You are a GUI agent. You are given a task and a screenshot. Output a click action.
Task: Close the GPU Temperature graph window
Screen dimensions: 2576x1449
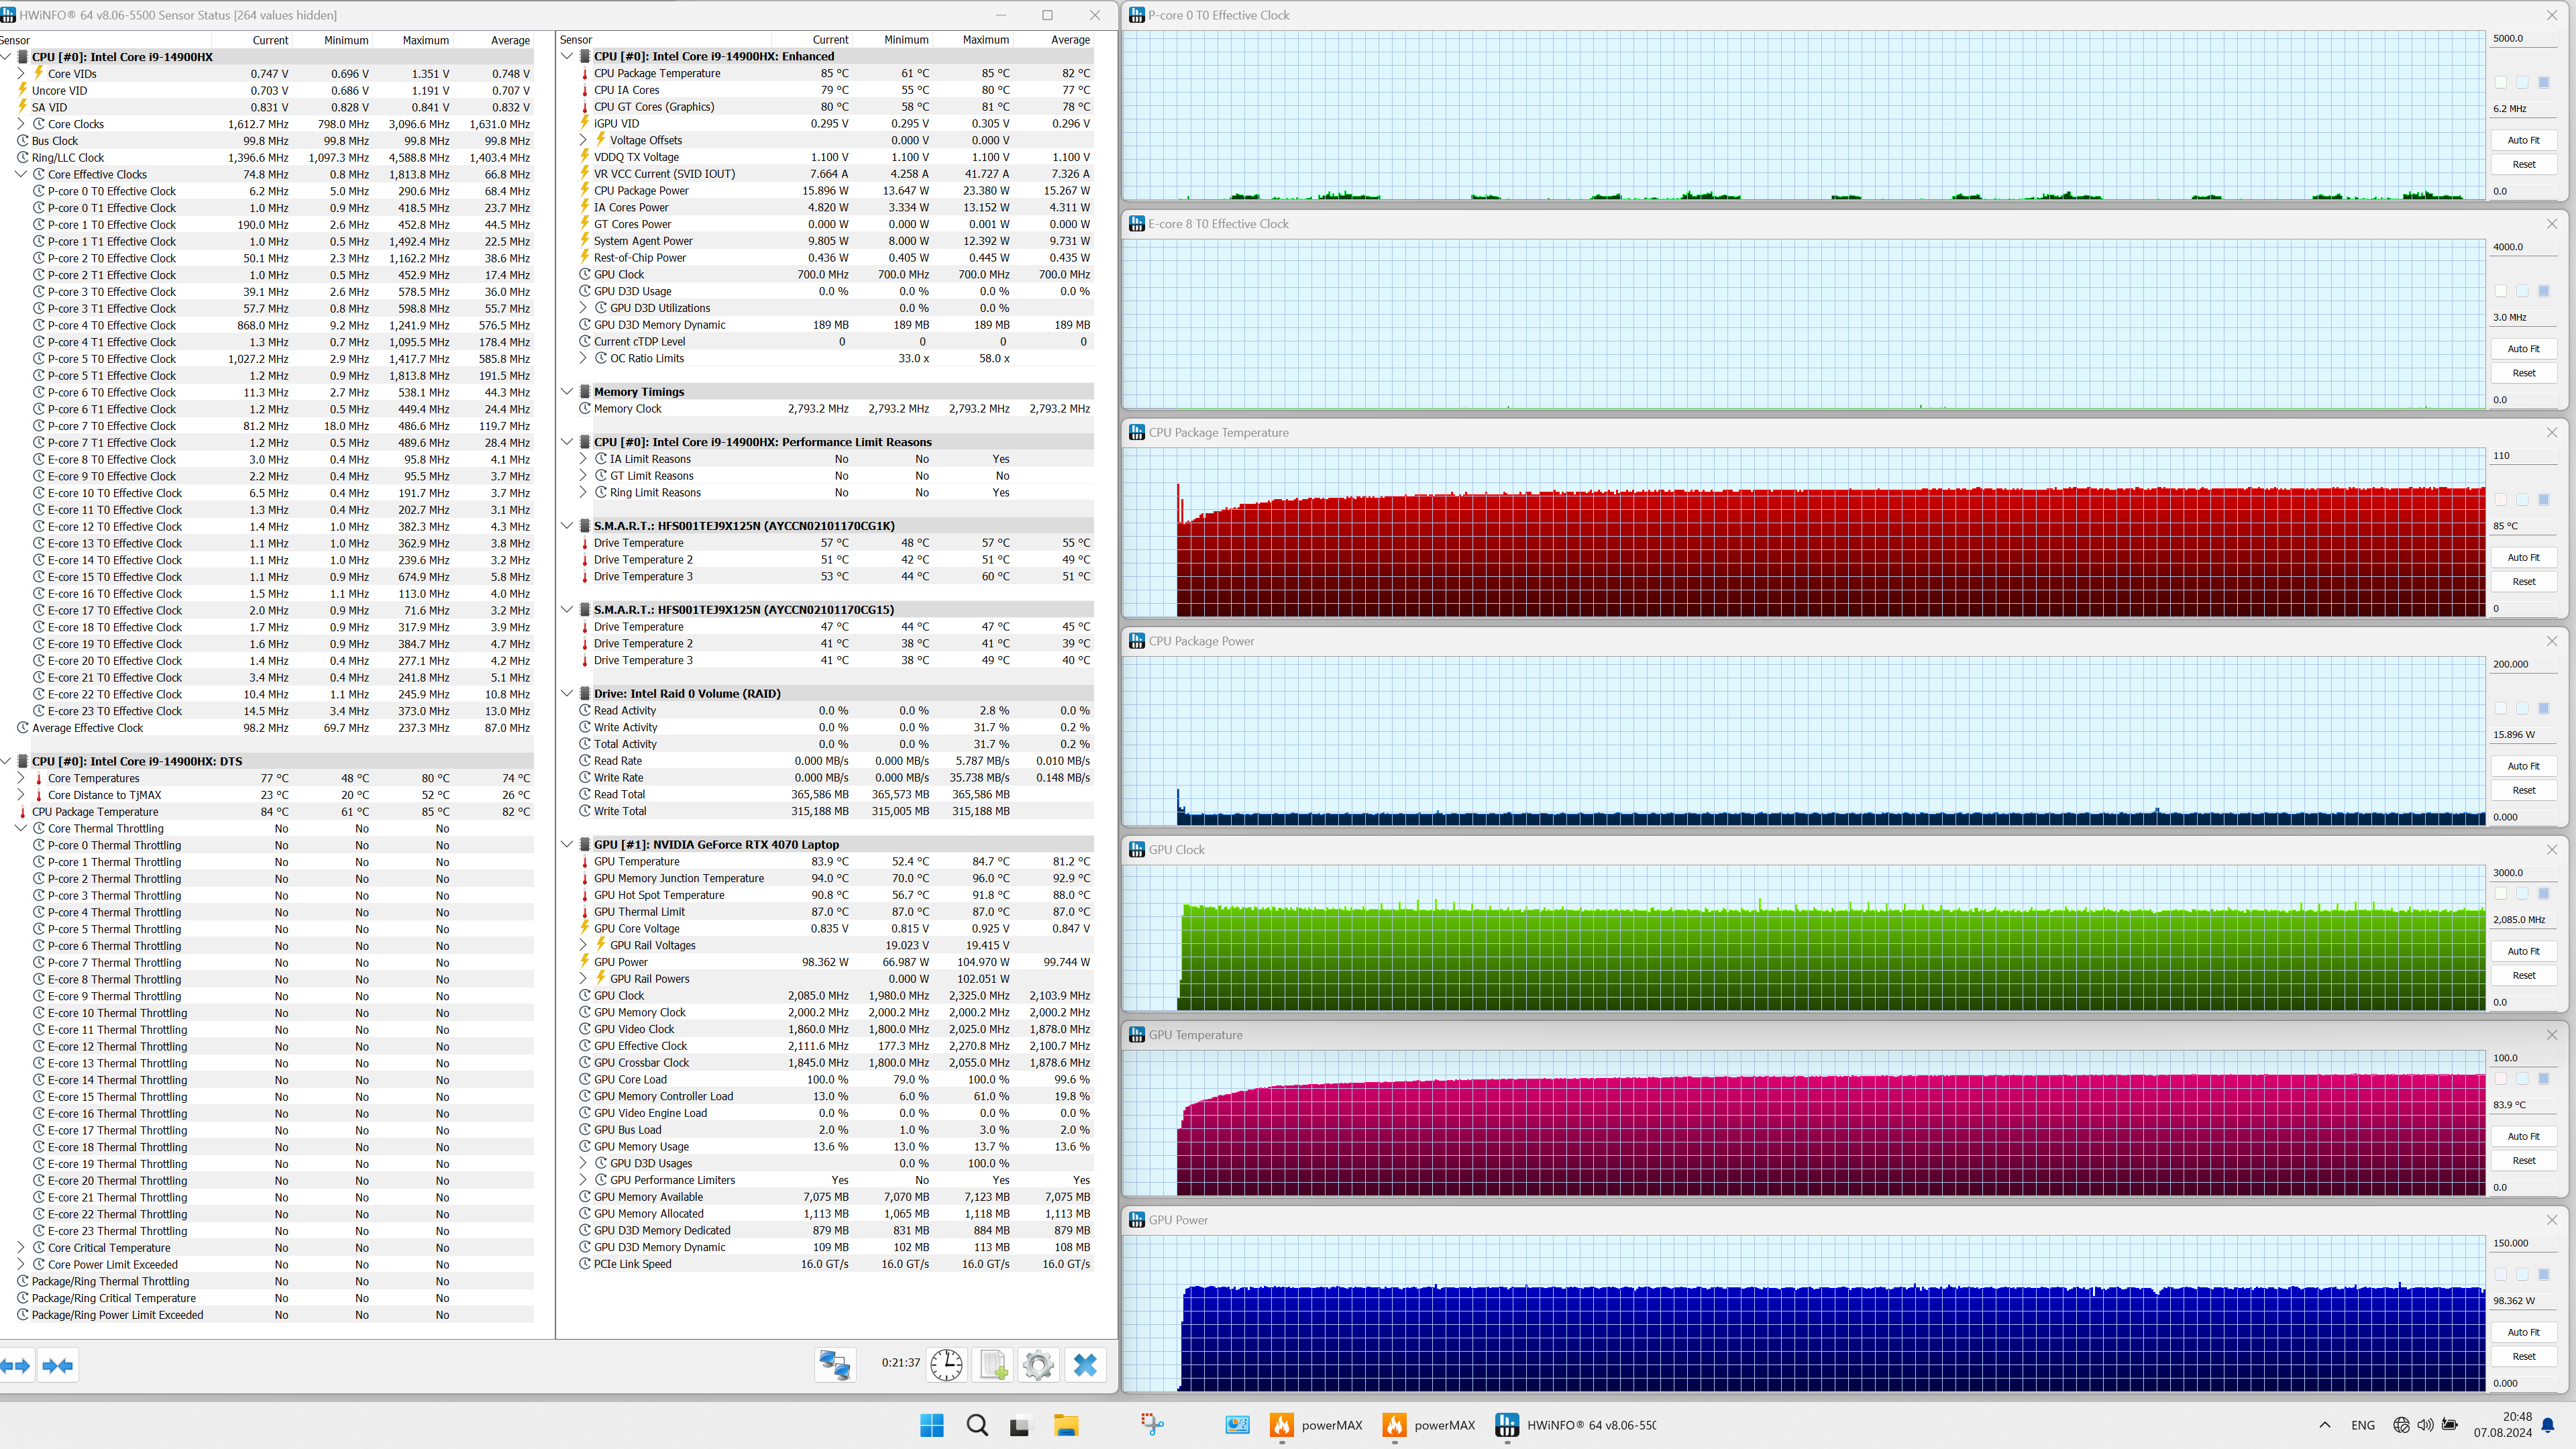tap(2551, 1035)
